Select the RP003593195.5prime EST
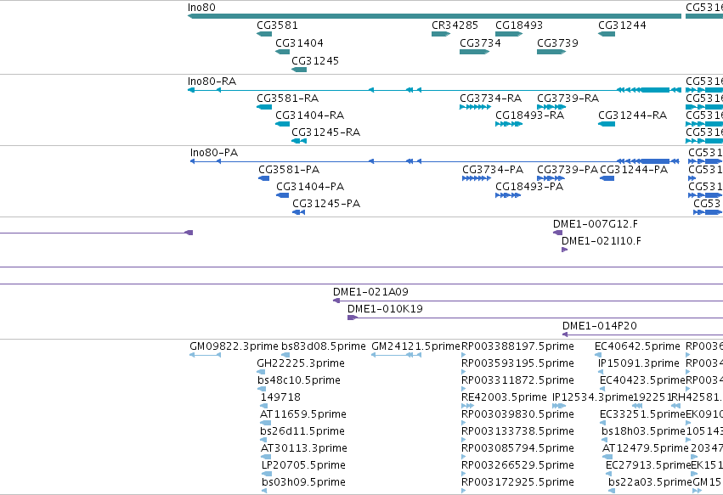This screenshot has height=495, width=723. [x=464, y=372]
